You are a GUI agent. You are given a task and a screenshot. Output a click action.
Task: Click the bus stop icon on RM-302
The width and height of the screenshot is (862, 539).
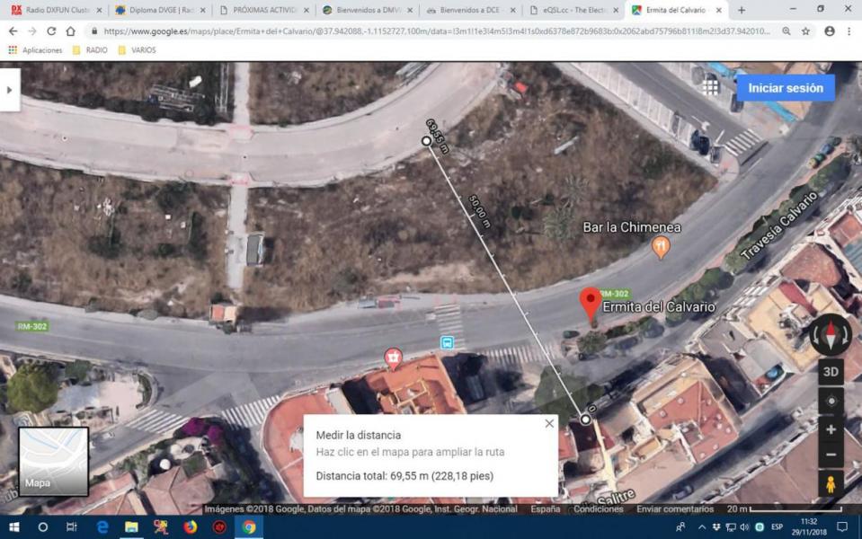[447, 342]
